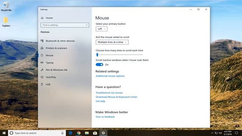This screenshot has width=242, height=136.
Task: Click the USB icon in sidebar
Action: point(42,84)
